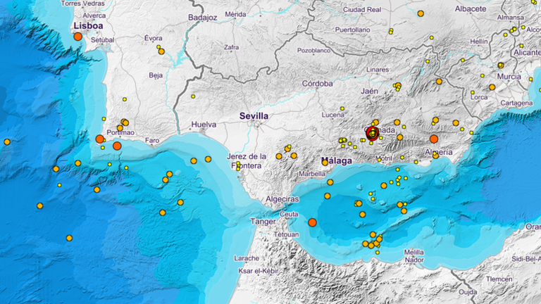The image size is (541, 304).
Task: Click the orange marker beside Ciudad Real
Action: point(421,13)
